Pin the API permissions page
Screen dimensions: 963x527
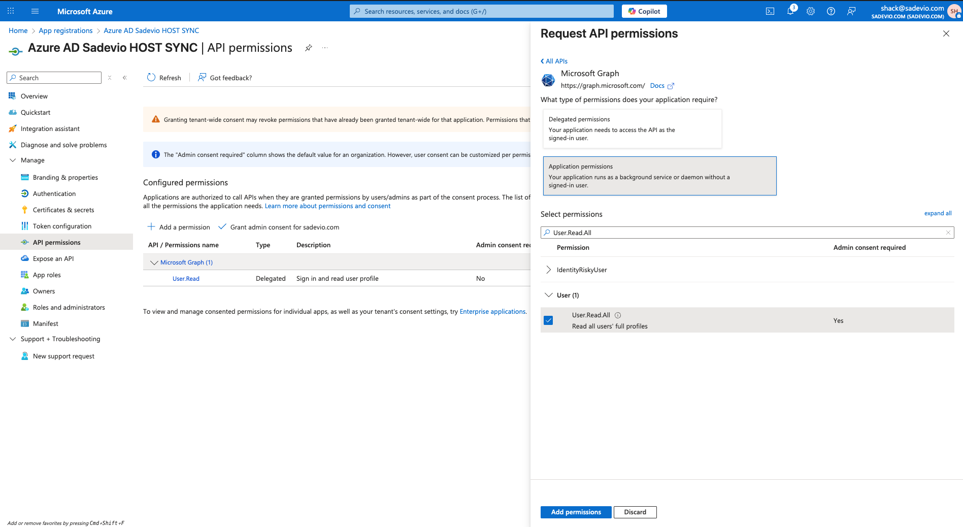point(308,48)
